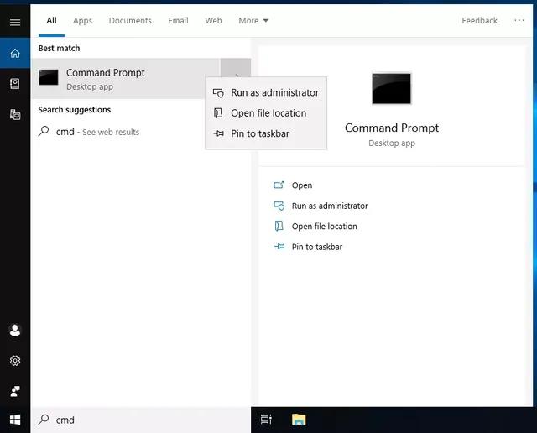Click the feedback person icon in sidebar
Viewport: 537px width, 433px height.
(x=15, y=391)
